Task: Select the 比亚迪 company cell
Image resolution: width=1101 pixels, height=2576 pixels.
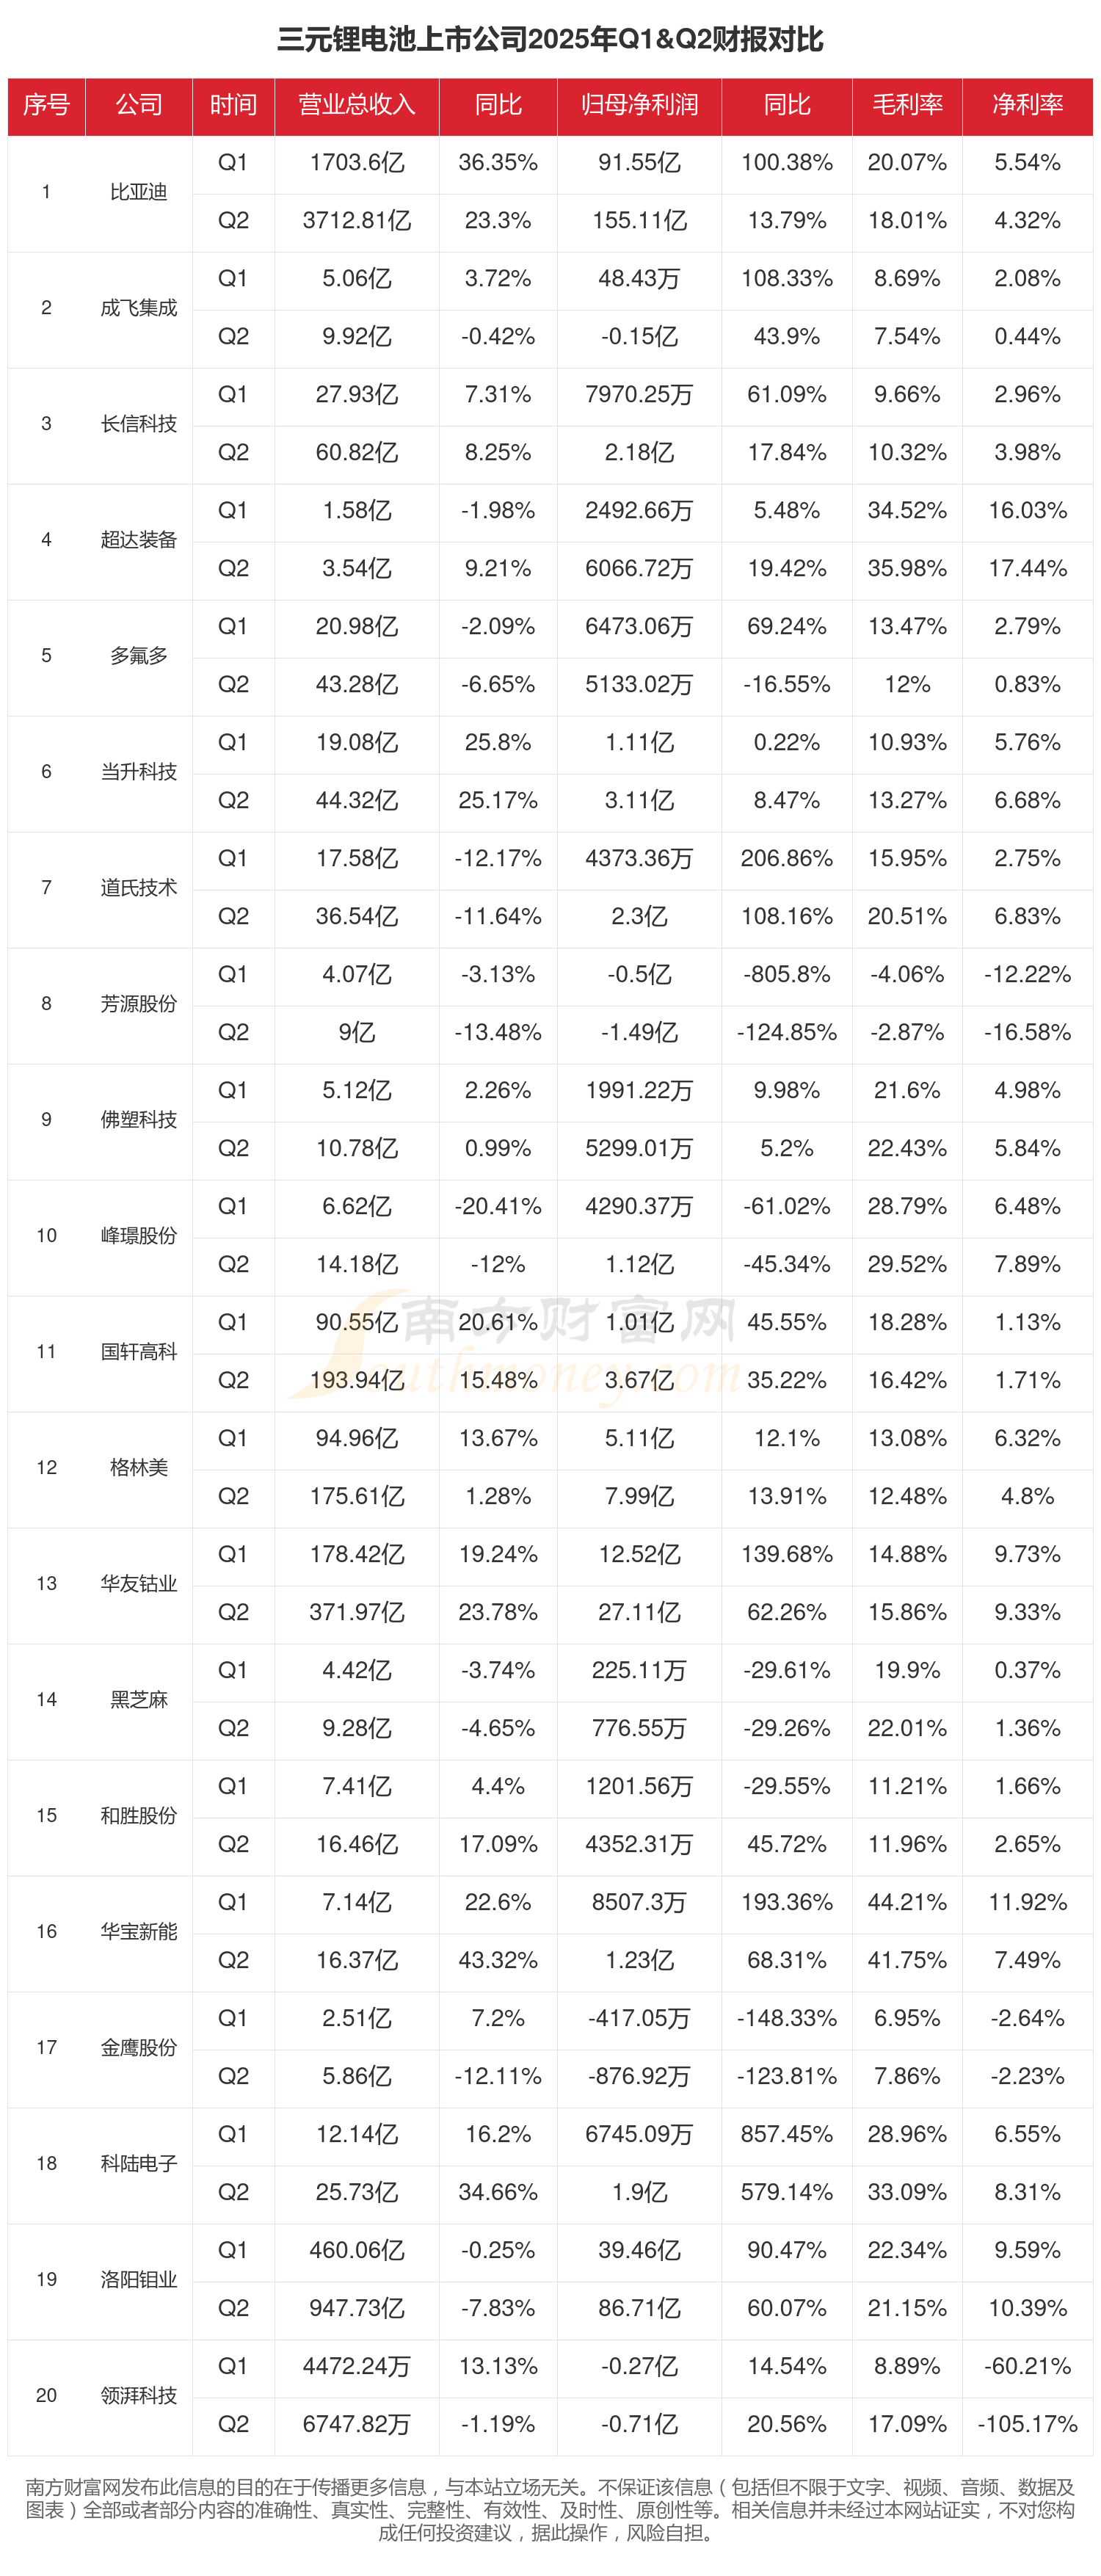Action: 138,192
